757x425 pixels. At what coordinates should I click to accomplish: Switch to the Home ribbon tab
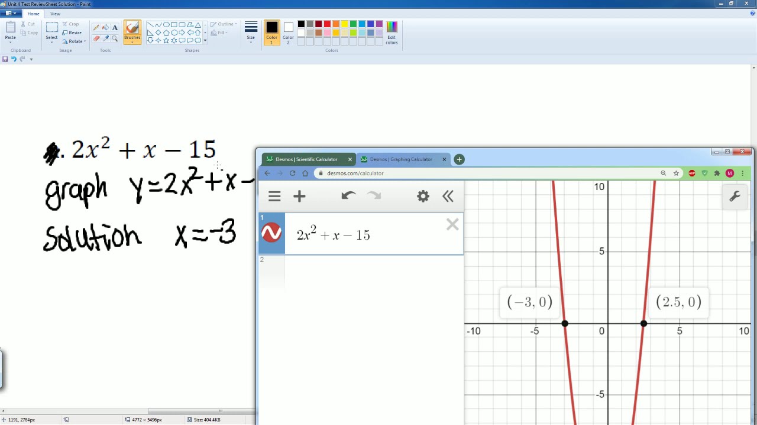point(33,14)
